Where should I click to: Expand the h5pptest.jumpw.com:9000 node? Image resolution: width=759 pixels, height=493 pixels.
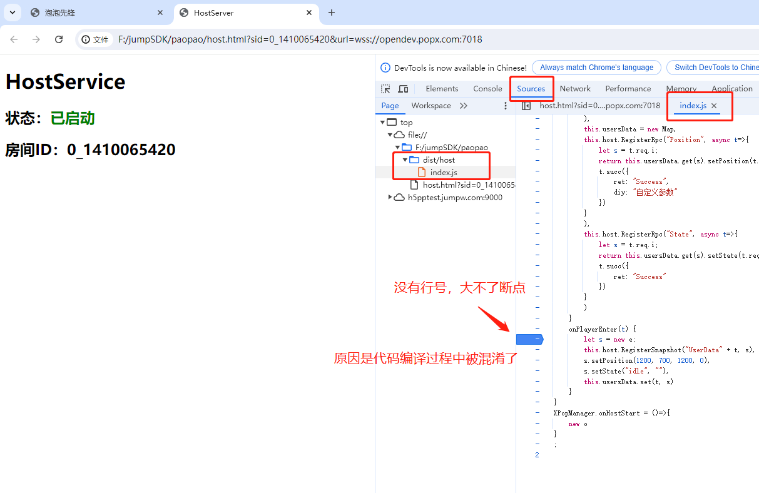click(390, 197)
